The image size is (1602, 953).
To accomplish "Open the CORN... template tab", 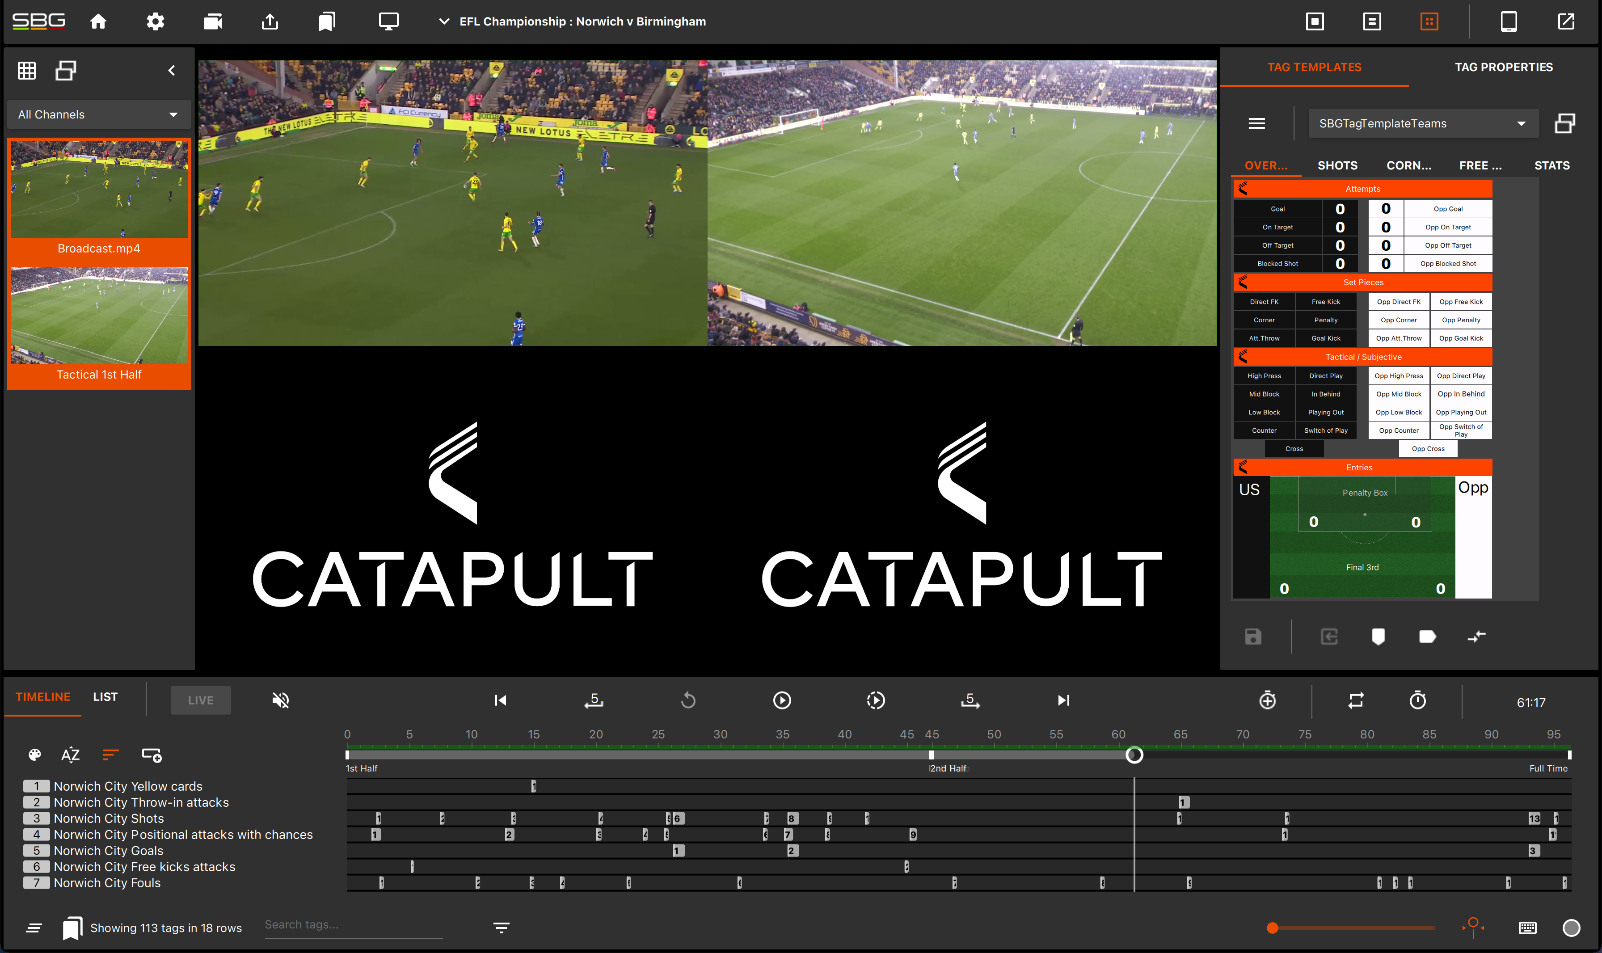I will tap(1409, 166).
